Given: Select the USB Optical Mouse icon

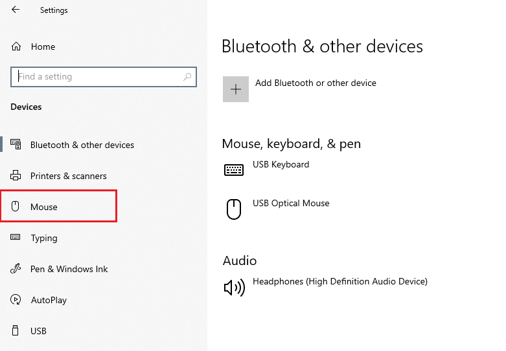Looking at the screenshot, I should (234, 209).
